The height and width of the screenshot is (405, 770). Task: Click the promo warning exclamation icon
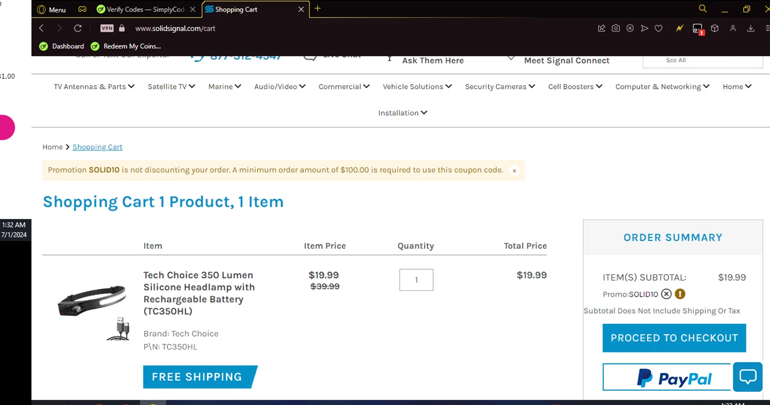pos(680,294)
